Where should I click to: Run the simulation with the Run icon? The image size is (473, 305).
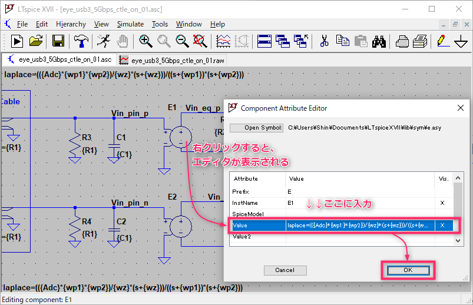[17, 41]
